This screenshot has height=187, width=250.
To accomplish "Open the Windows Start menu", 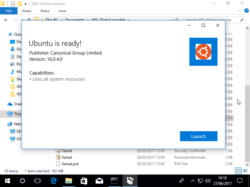I will click(x=7, y=181).
